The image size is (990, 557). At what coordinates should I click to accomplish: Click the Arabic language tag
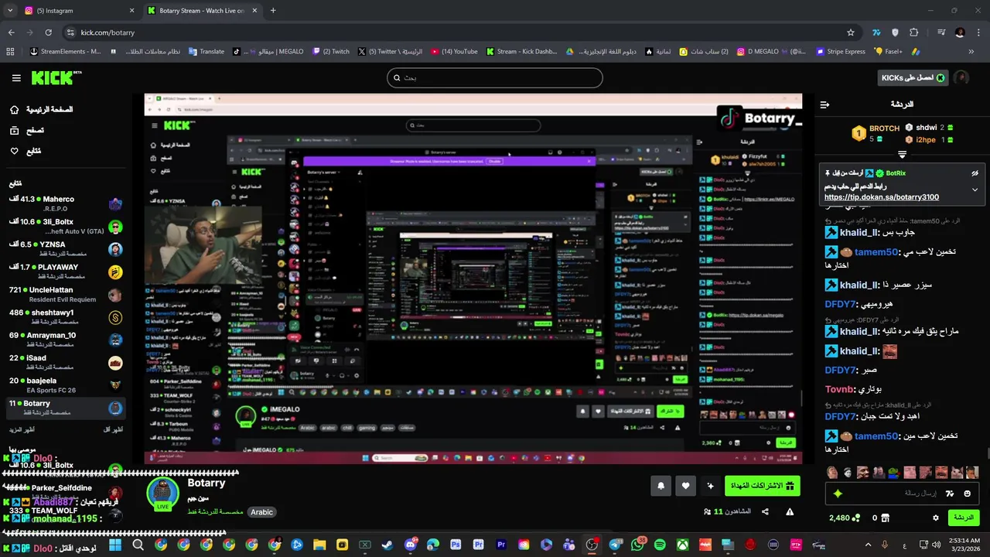pos(261,512)
